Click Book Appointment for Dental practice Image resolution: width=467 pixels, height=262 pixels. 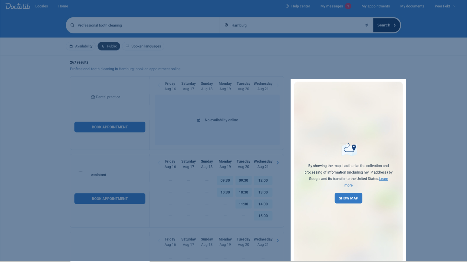(x=110, y=127)
